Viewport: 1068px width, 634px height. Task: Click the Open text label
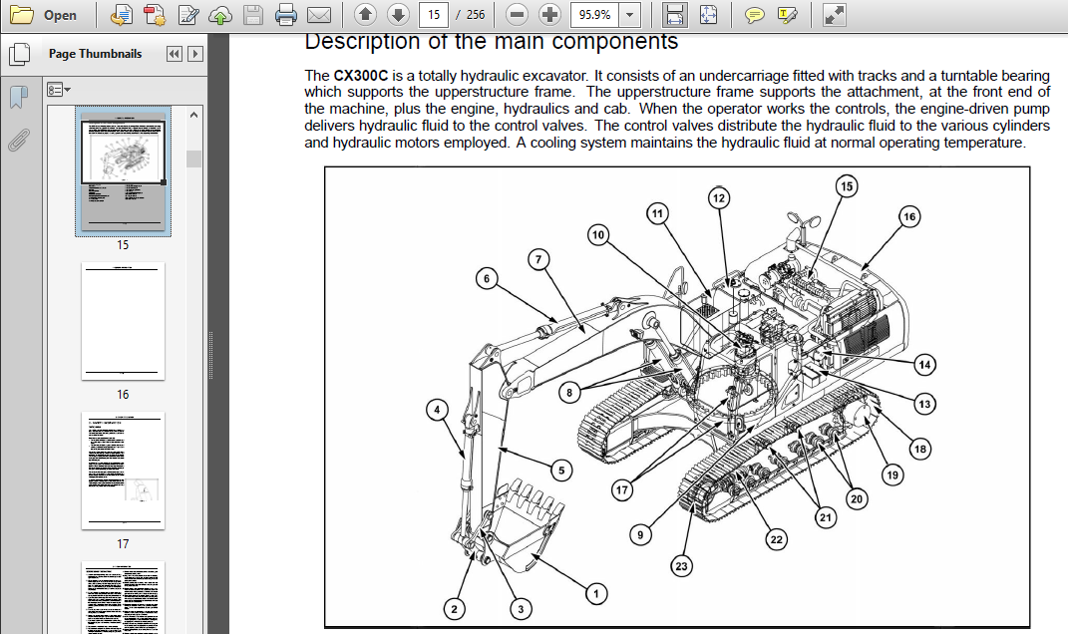pos(60,15)
